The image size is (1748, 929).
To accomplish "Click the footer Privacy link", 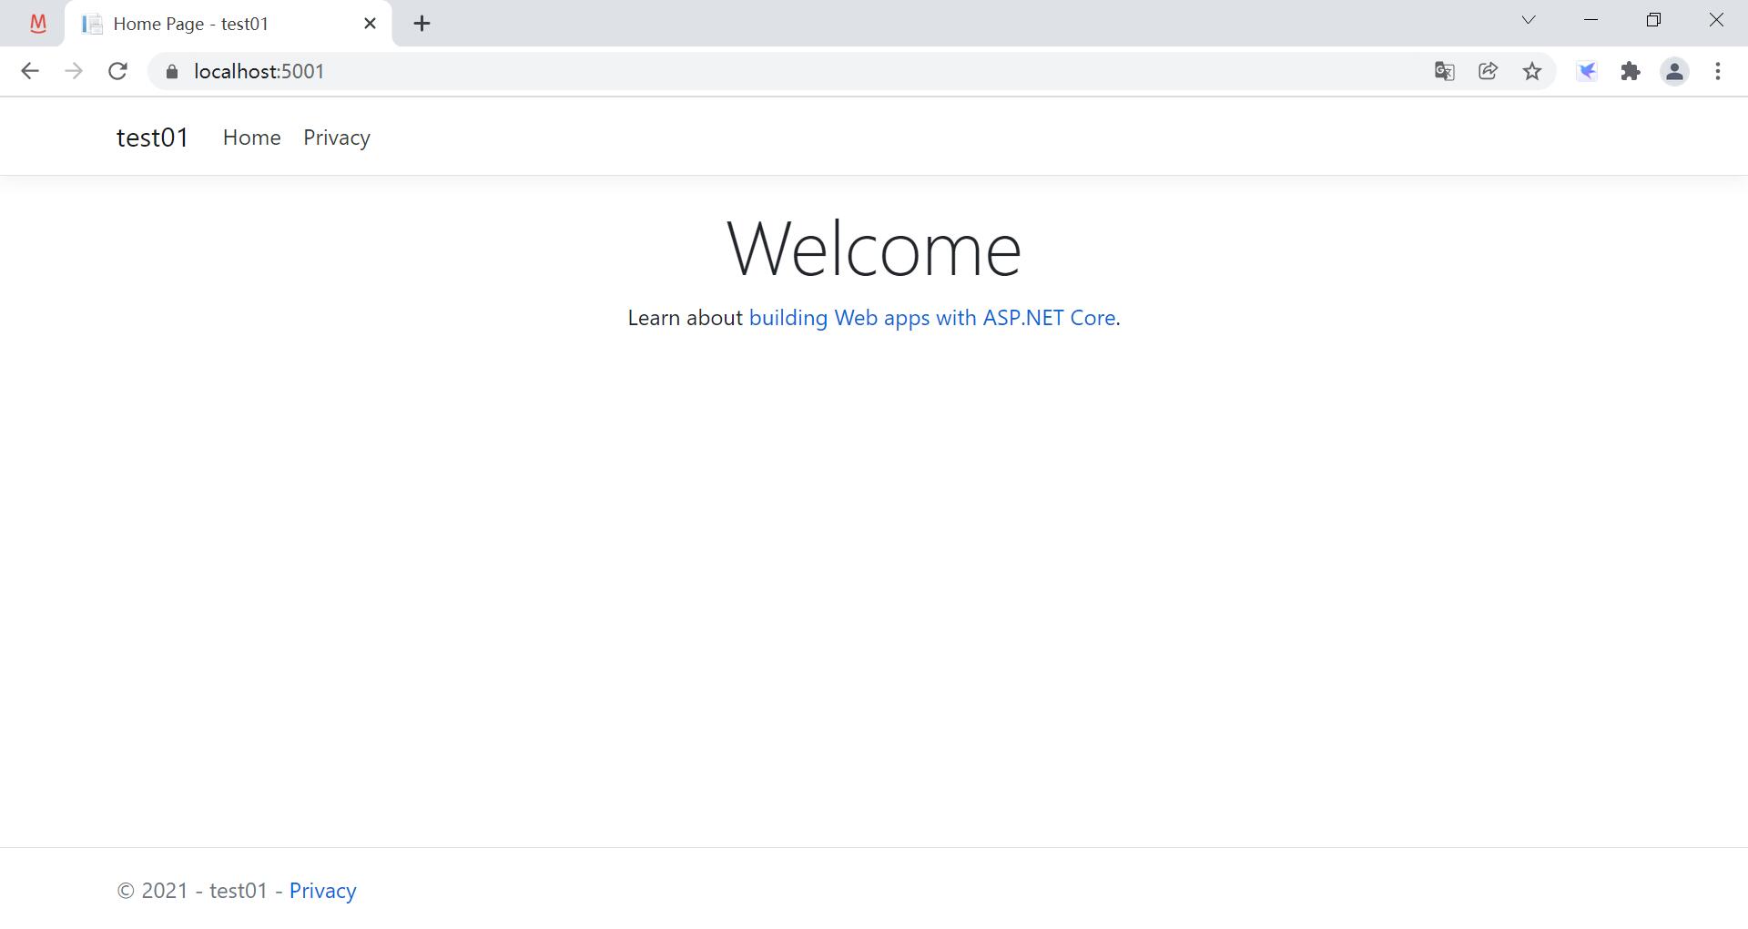I will point(322,891).
